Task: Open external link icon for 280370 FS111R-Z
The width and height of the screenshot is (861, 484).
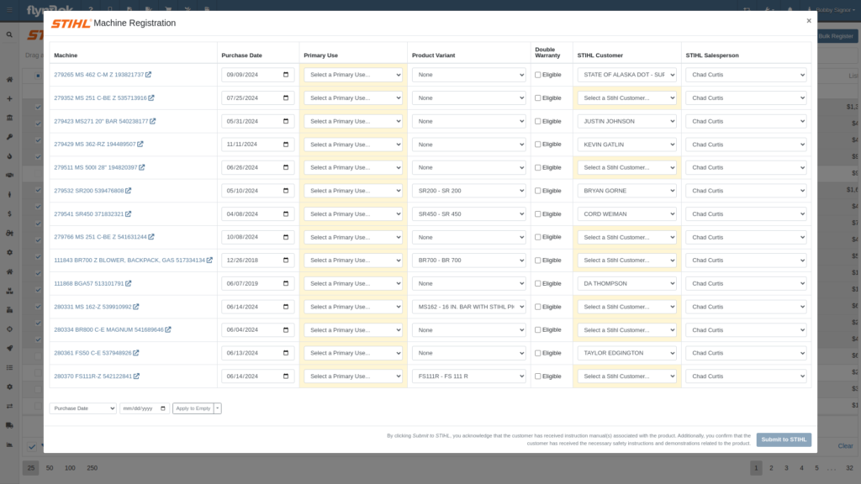Action: pos(136,376)
